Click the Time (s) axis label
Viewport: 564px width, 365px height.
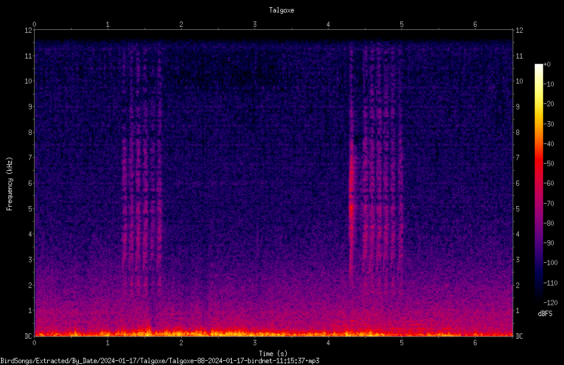click(x=273, y=354)
